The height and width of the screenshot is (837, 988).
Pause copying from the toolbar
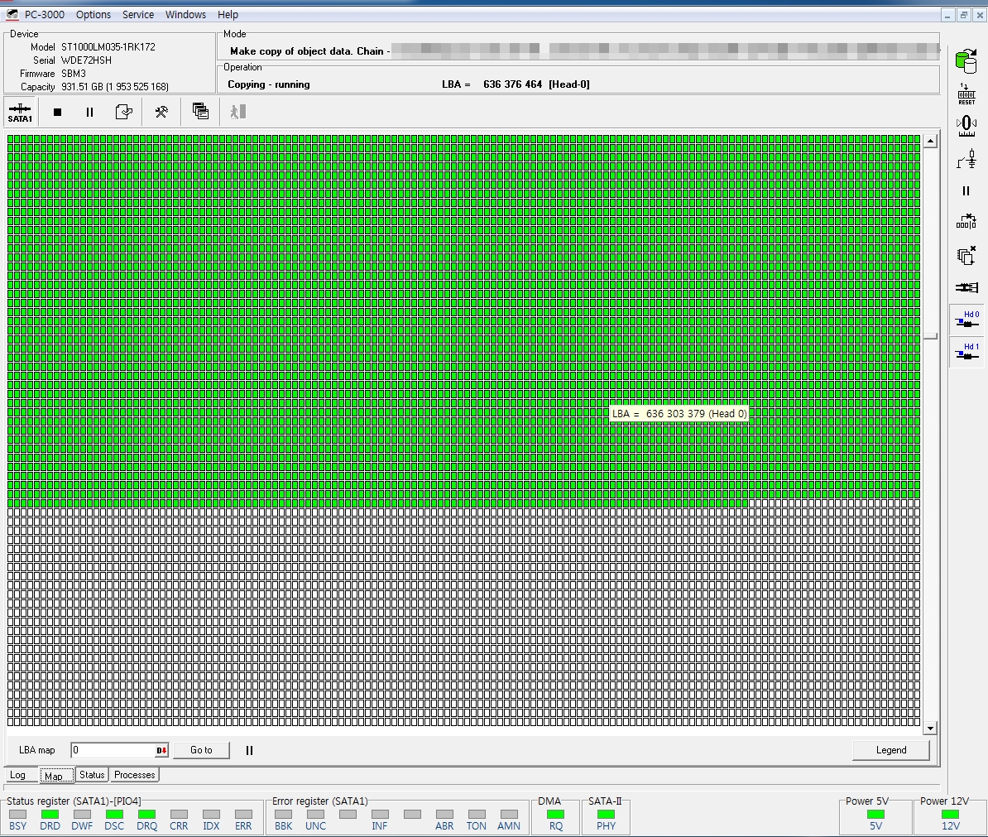(89, 113)
